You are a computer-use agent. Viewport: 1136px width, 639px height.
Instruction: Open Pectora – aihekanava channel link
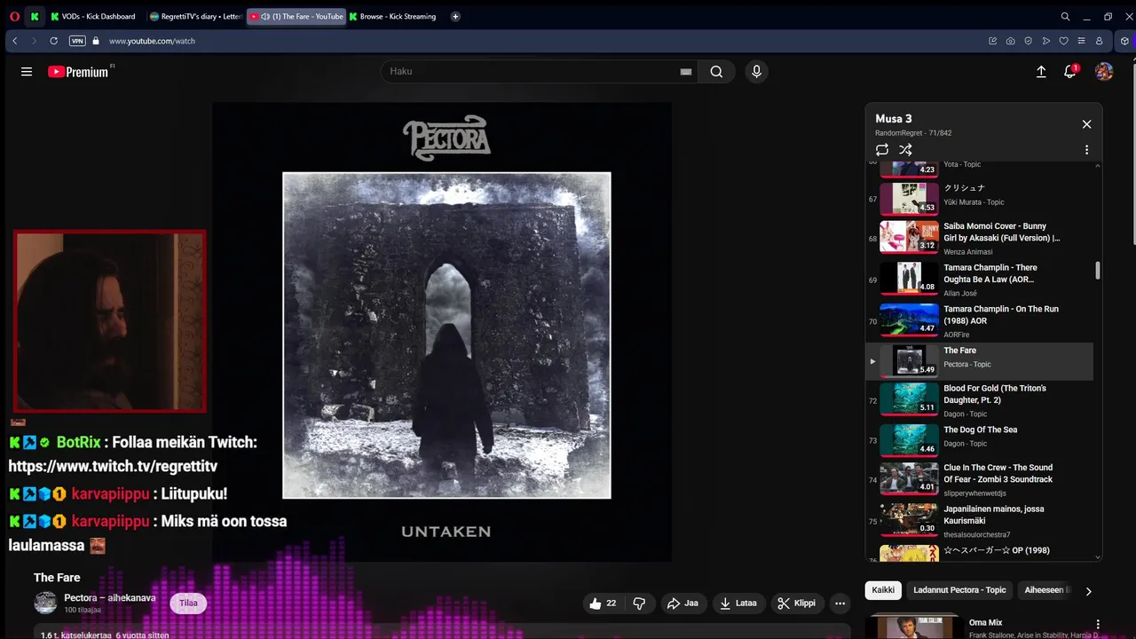point(110,598)
